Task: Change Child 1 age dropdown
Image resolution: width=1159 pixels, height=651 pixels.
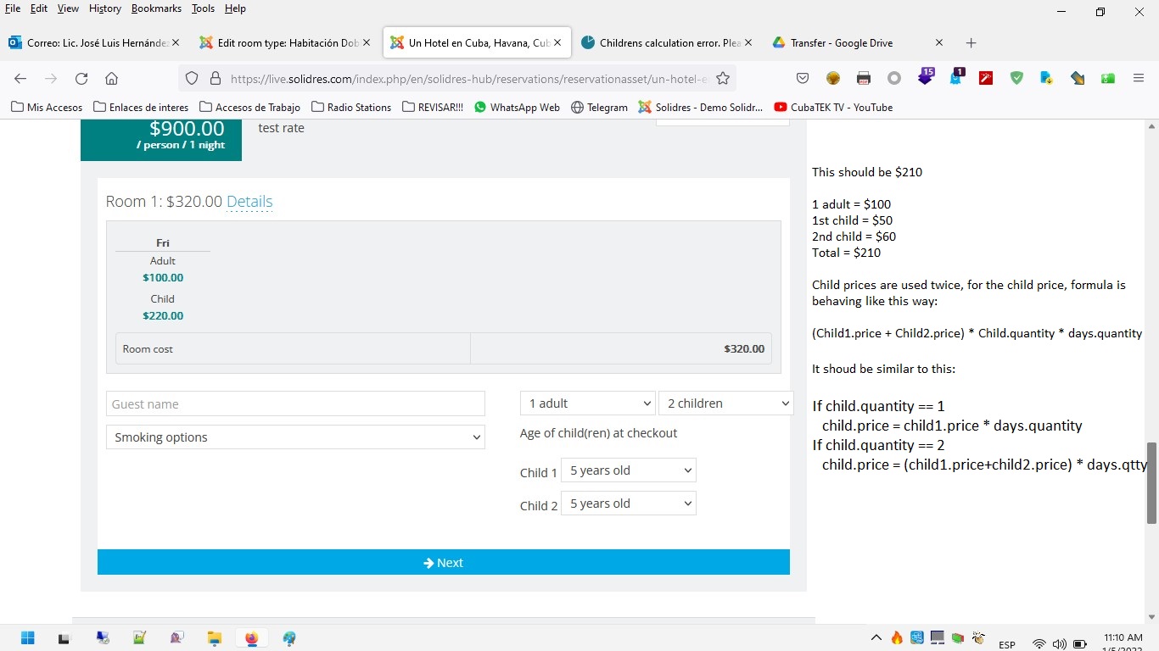Action: tap(628, 470)
